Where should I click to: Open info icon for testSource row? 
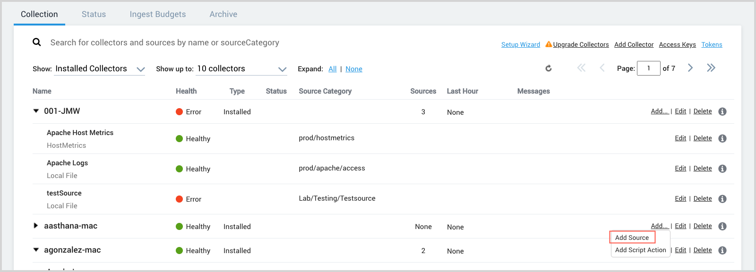tap(722, 199)
